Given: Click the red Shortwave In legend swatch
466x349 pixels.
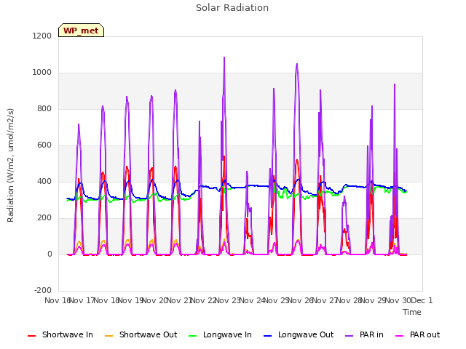Looking at the screenshot, I should click(x=31, y=336).
